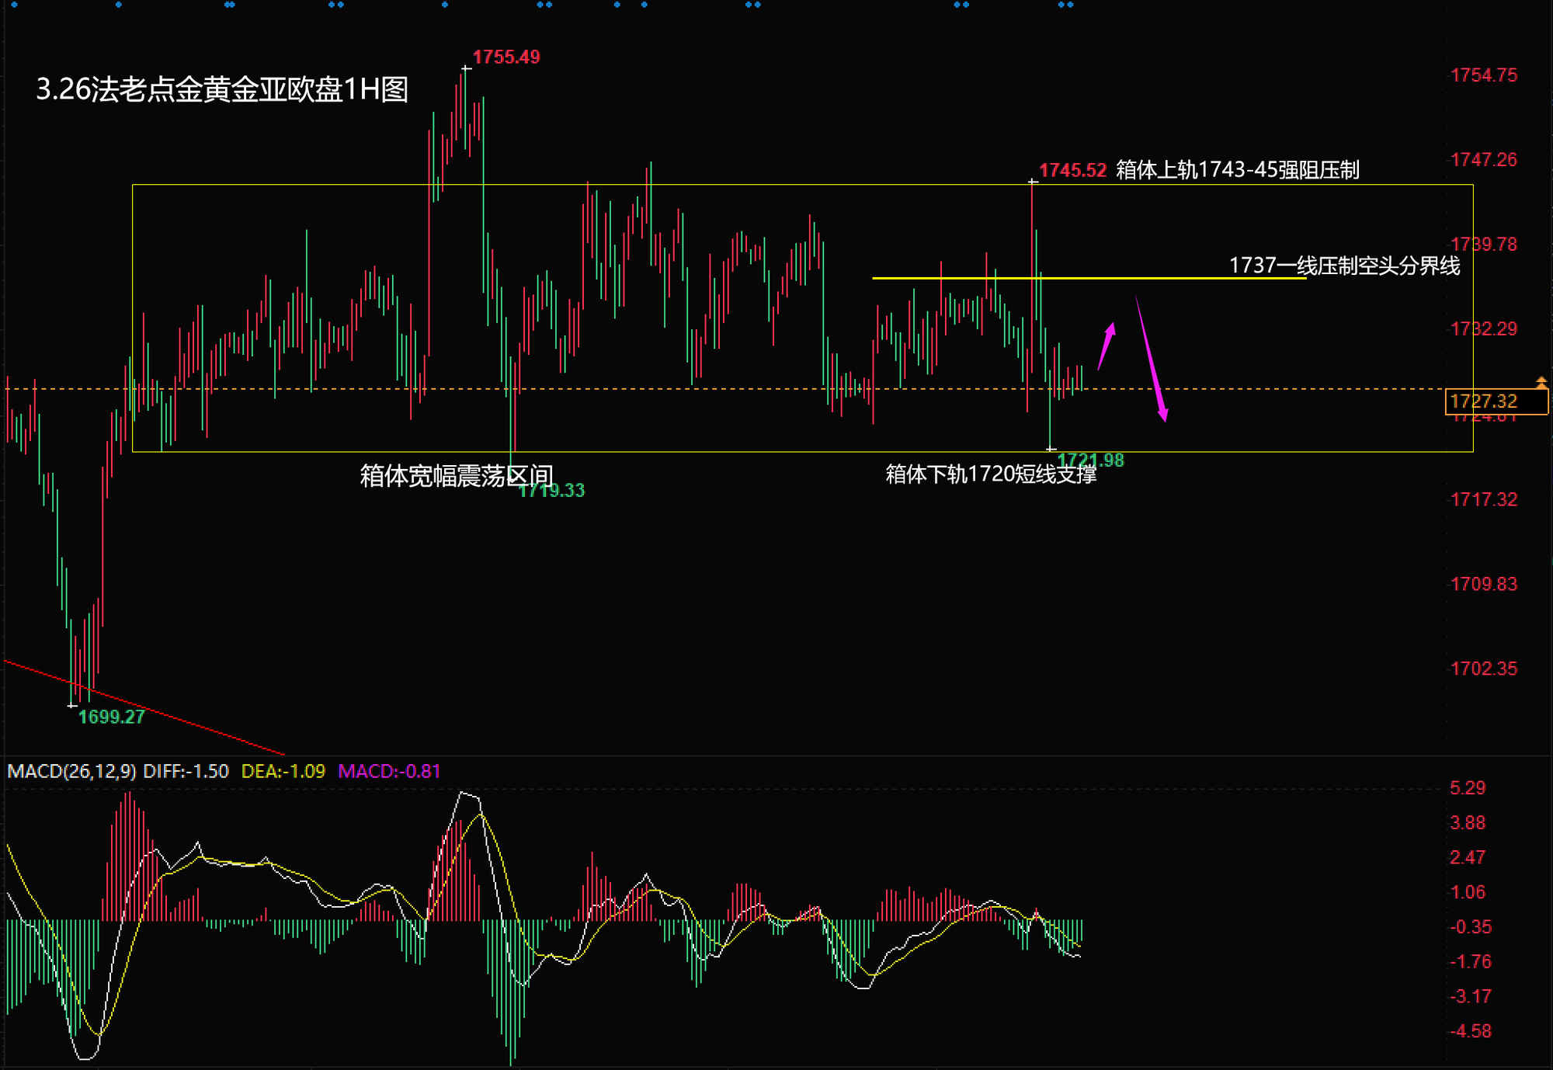This screenshot has width=1553, height=1070.
Task: Select the chart title 3.26法老点金黄金亚欧盘1H图
Action: (222, 89)
